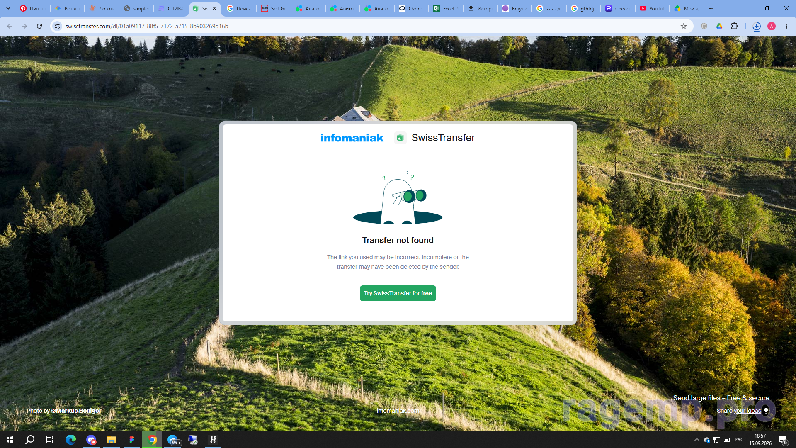
Task: Switch to the gthtdjl Google search tab
Action: click(583, 8)
